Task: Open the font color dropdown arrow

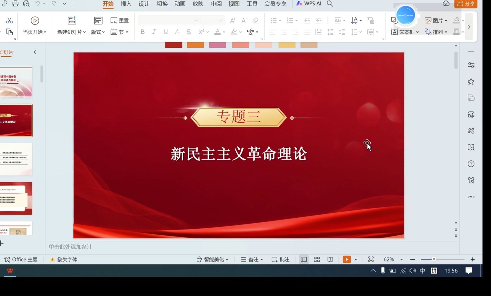Action: (x=224, y=32)
